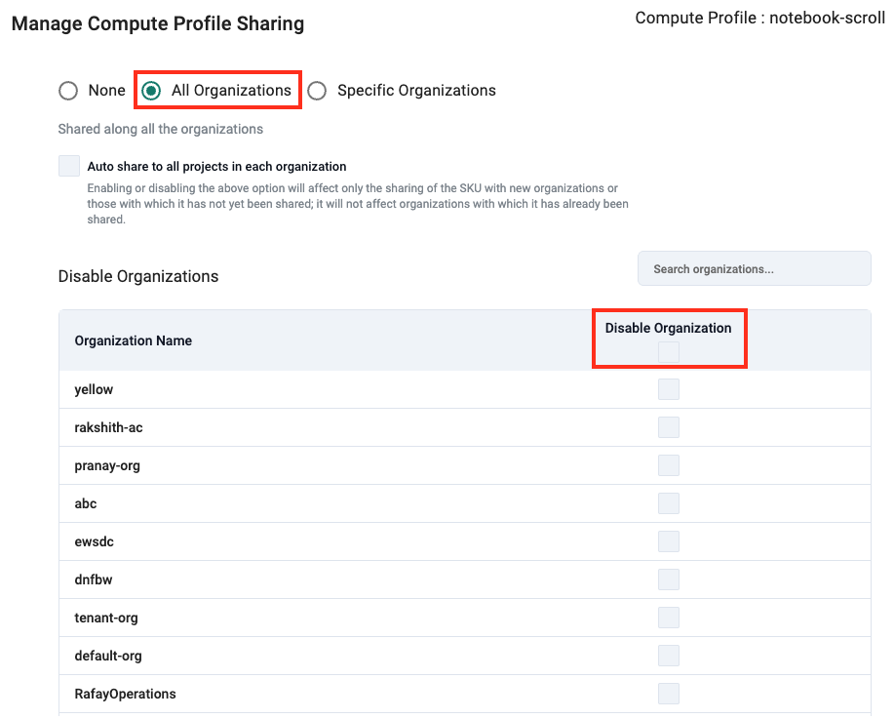Toggle the abc organization checkbox
Image resolution: width=894 pixels, height=719 pixels.
pos(669,503)
